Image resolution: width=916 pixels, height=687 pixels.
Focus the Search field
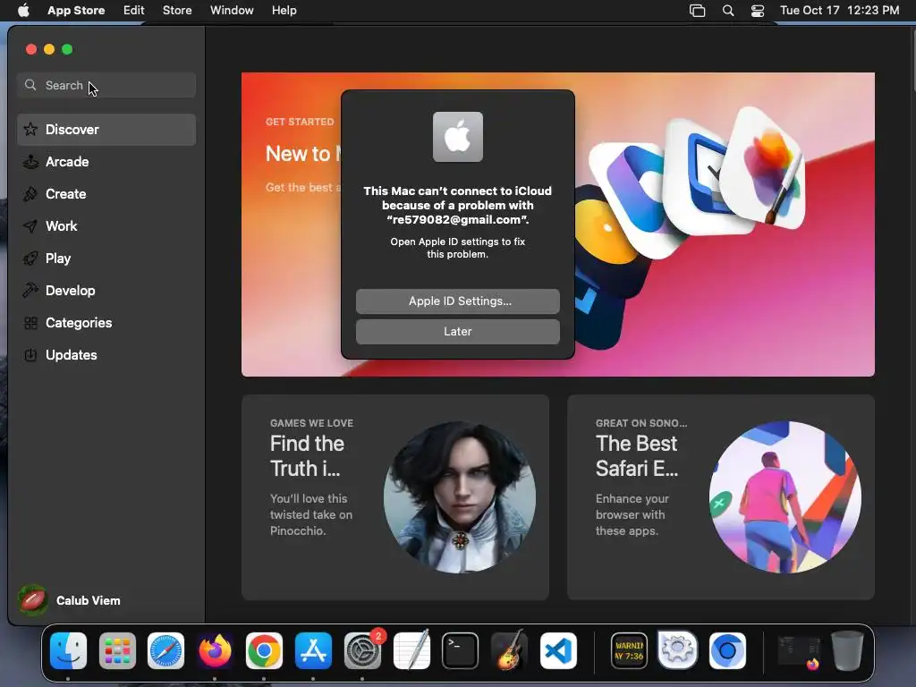click(x=106, y=85)
